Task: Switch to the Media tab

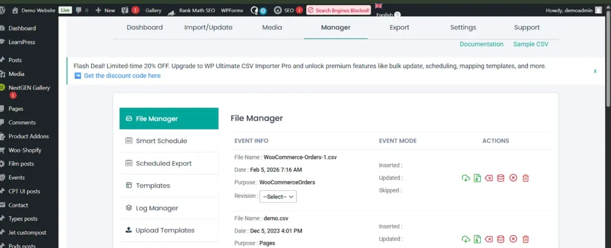Action: (x=272, y=27)
